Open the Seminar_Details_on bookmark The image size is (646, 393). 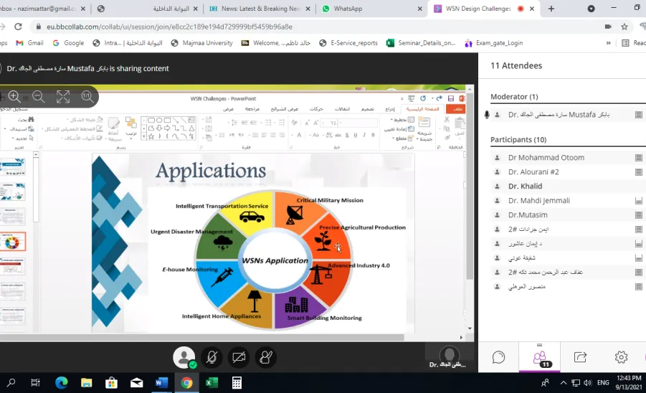tap(421, 43)
